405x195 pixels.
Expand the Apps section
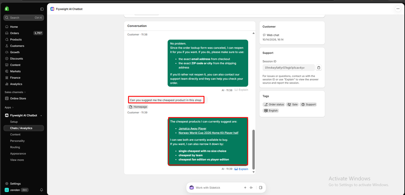coord(9,107)
